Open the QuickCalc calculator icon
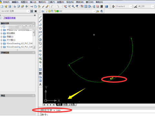The image size is (155, 116). (x=102, y=6)
